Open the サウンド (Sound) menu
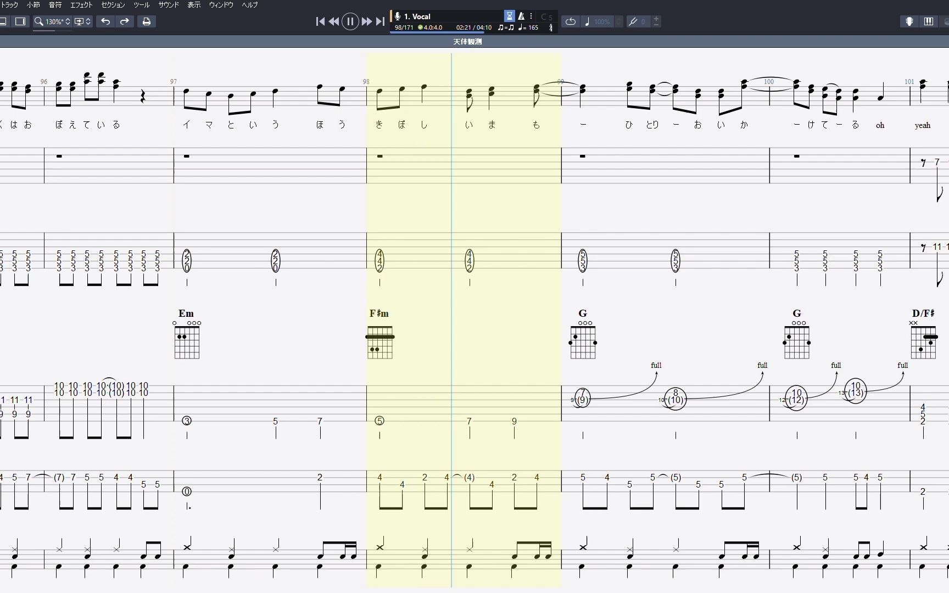Screen dimensions: 949x593 (x=169, y=5)
